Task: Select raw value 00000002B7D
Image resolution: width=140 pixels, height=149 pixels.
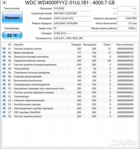Action: tap(125, 53)
